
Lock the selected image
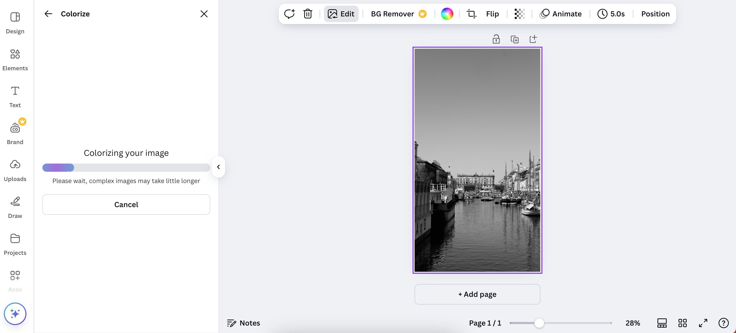496,39
